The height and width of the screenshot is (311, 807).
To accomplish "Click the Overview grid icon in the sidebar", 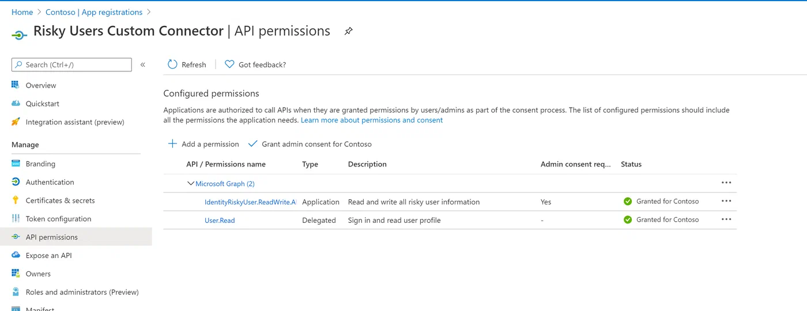I will point(16,85).
